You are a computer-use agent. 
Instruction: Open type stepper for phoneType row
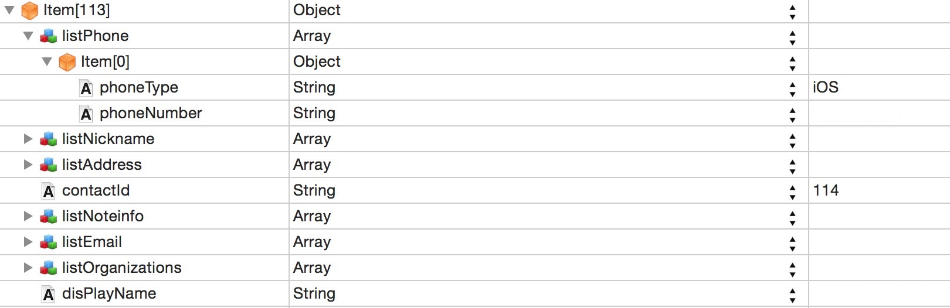(792, 88)
